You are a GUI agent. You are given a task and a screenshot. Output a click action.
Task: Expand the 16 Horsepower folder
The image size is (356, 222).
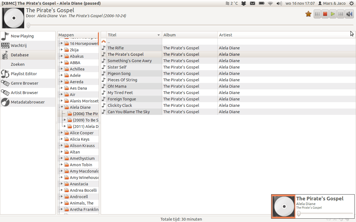[62, 43]
